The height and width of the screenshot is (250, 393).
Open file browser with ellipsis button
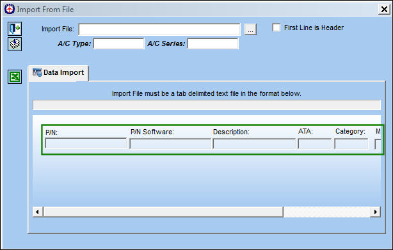point(250,29)
